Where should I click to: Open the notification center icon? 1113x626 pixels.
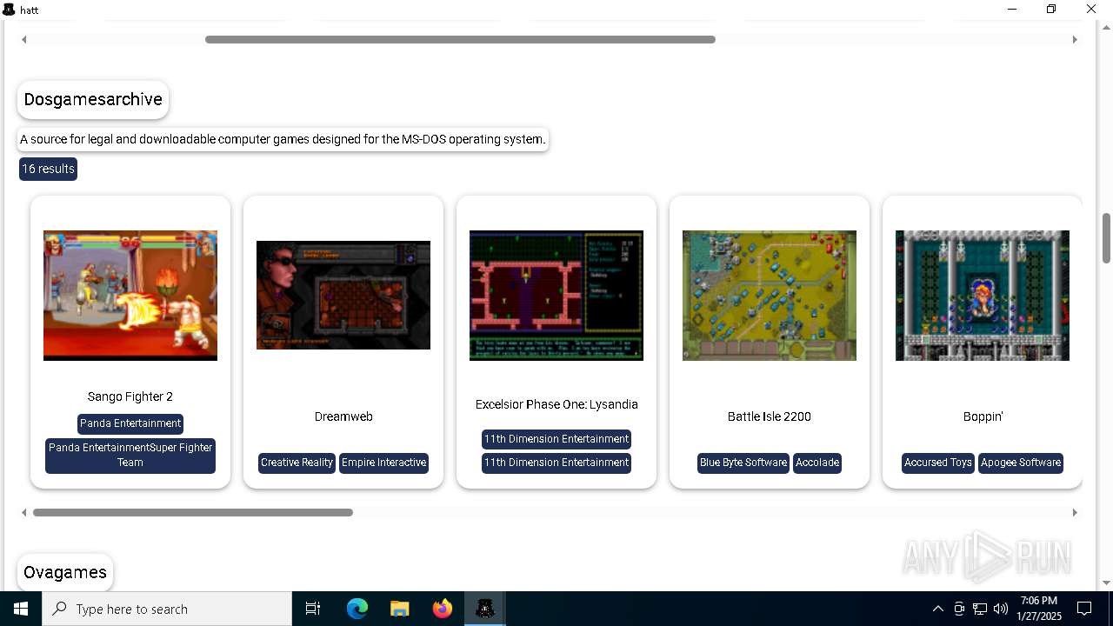click(x=1084, y=609)
